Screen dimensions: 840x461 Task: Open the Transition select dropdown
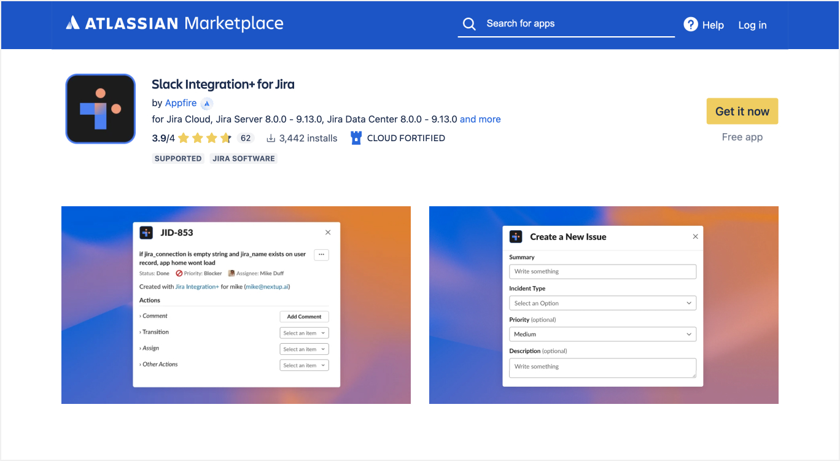pyautogui.click(x=305, y=333)
